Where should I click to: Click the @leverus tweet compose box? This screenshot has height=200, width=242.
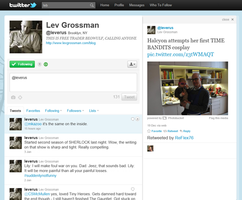pyautogui.click(x=73, y=82)
